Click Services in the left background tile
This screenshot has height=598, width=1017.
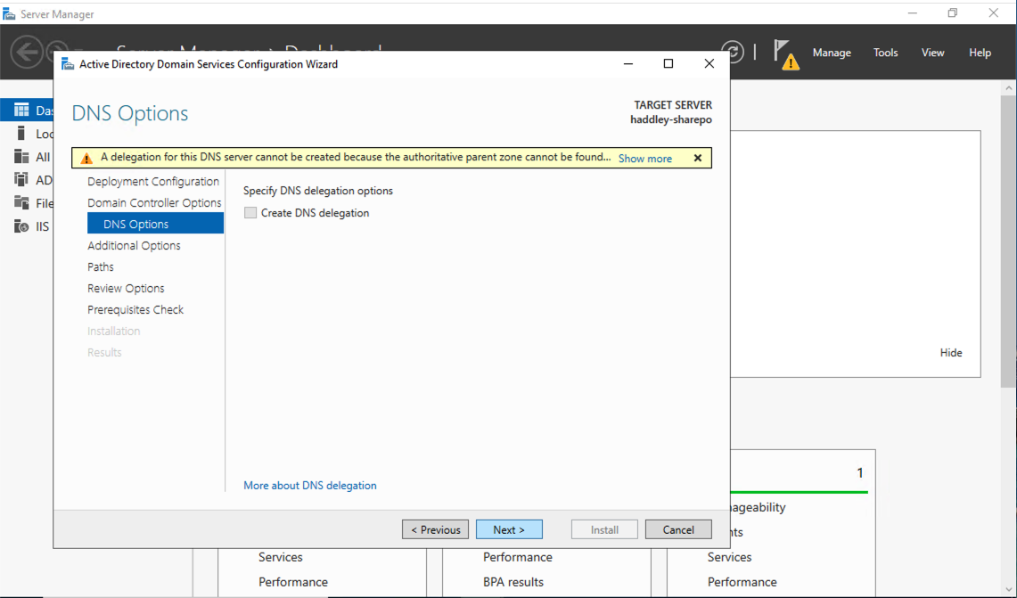[280, 557]
